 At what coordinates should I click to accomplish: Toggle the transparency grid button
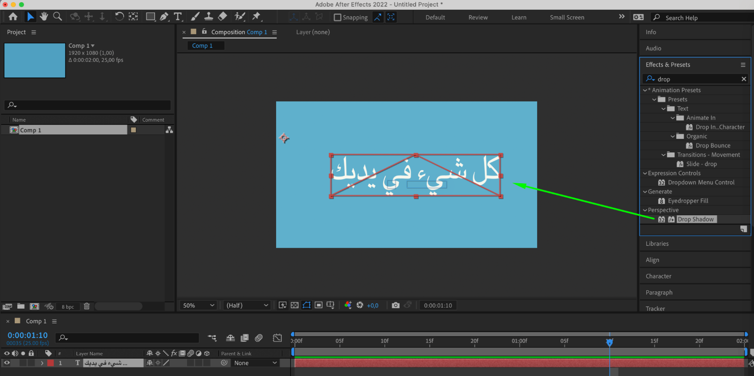pos(295,305)
